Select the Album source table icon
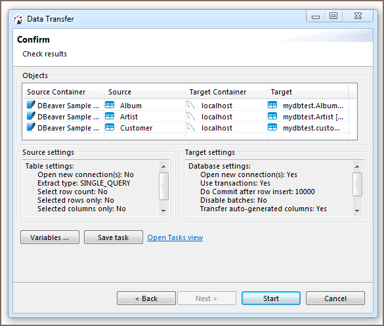Viewport: 384px width, 326px height. click(x=110, y=105)
